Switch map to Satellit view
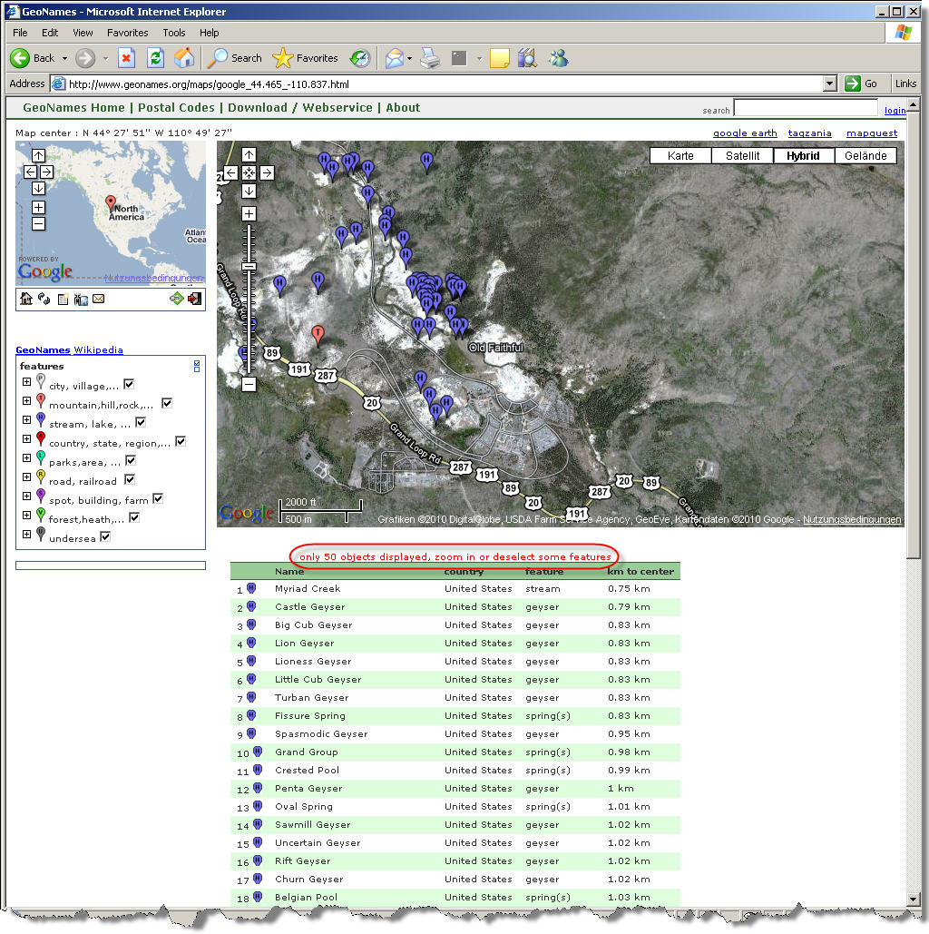 pos(741,155)
